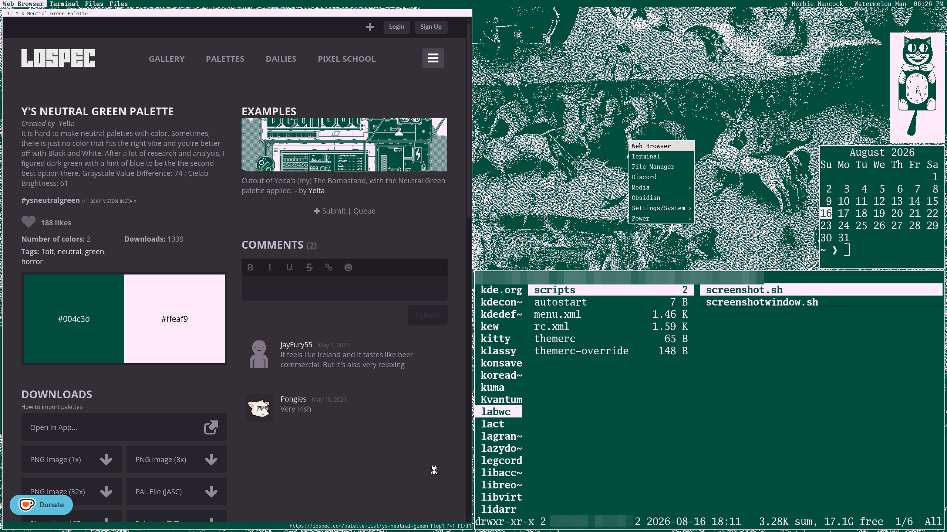Click the Italic formatting icon in comments

[270, 267]
